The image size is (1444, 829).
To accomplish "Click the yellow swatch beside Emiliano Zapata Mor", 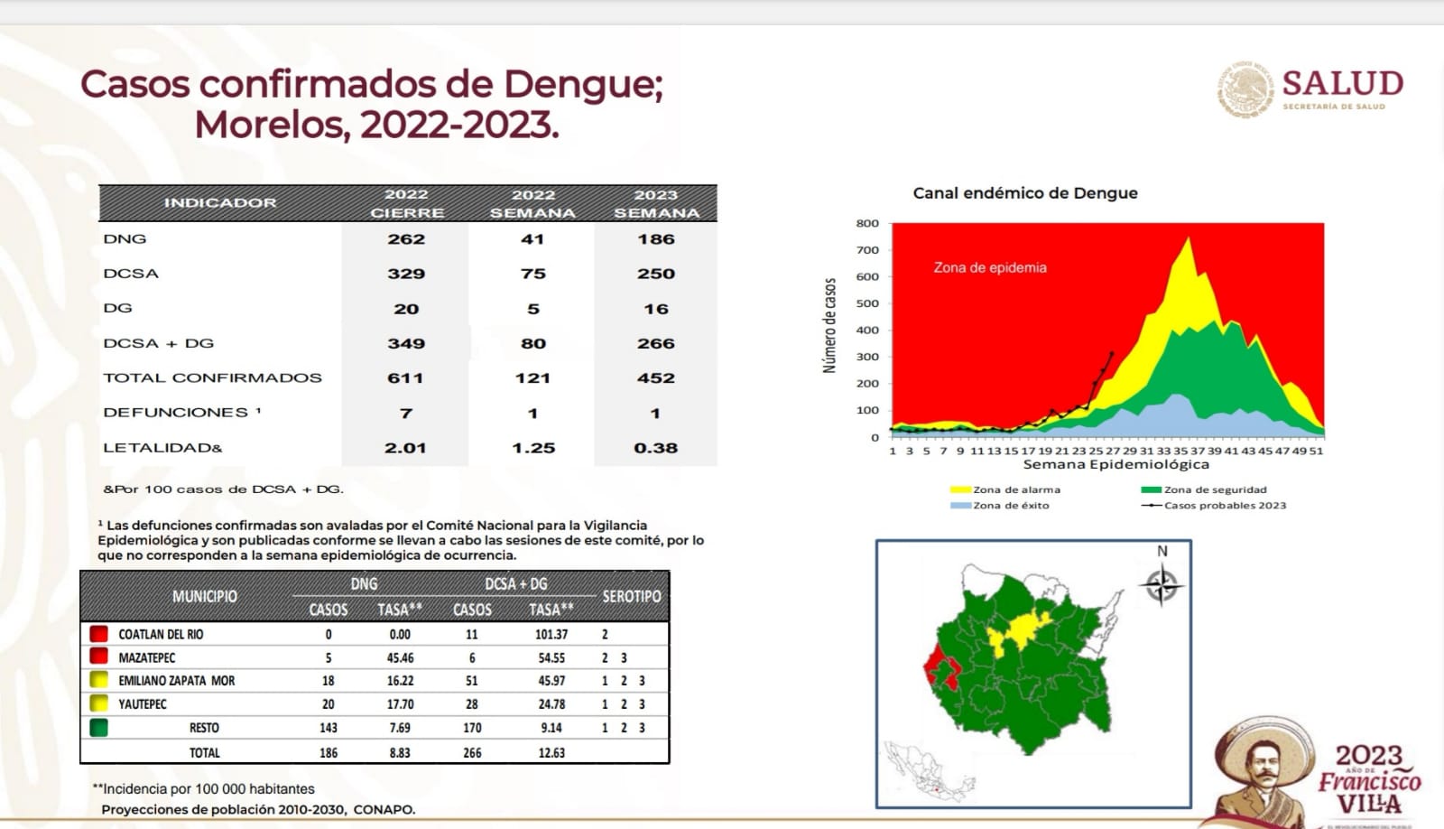I will 99,680.
